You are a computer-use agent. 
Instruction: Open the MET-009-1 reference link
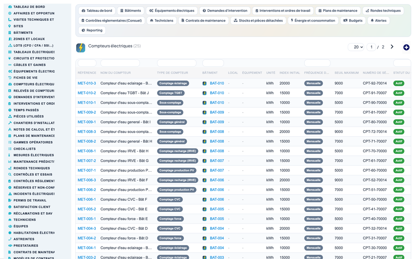tap(87, 122)
